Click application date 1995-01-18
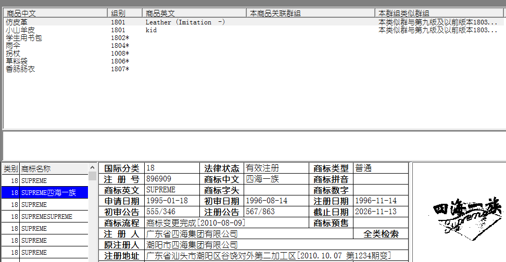The height and width of the screenshot is (262, 506). click(172, 201)
